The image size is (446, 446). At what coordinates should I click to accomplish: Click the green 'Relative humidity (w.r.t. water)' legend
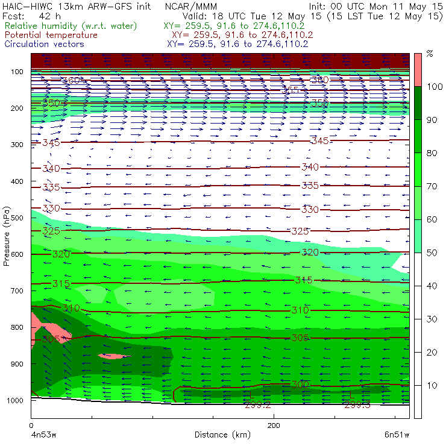pos(71,26)
